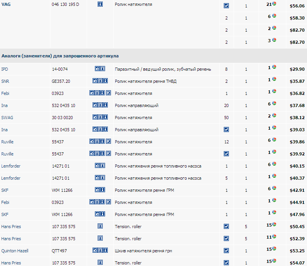Click part number 046 130 195 D
The height and width of the screenshot is (266, 307).
pos(65,4)
